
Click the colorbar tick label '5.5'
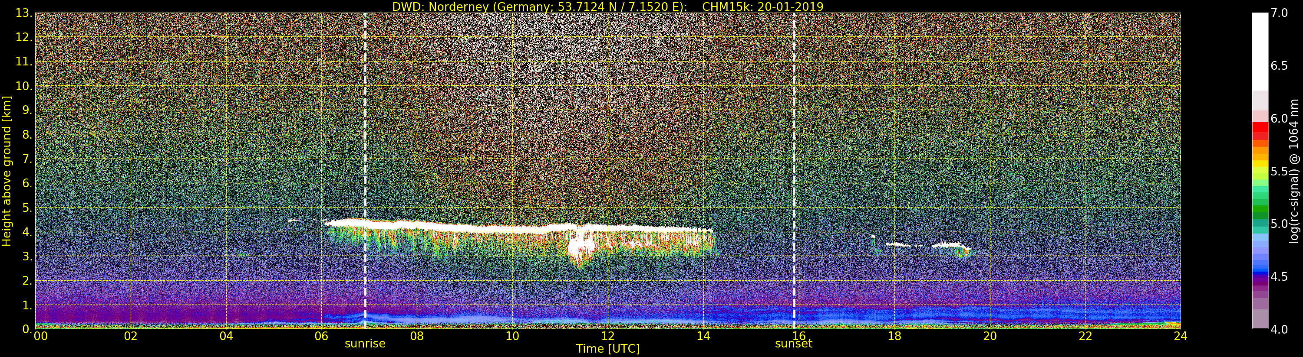tap(1279, 171)
